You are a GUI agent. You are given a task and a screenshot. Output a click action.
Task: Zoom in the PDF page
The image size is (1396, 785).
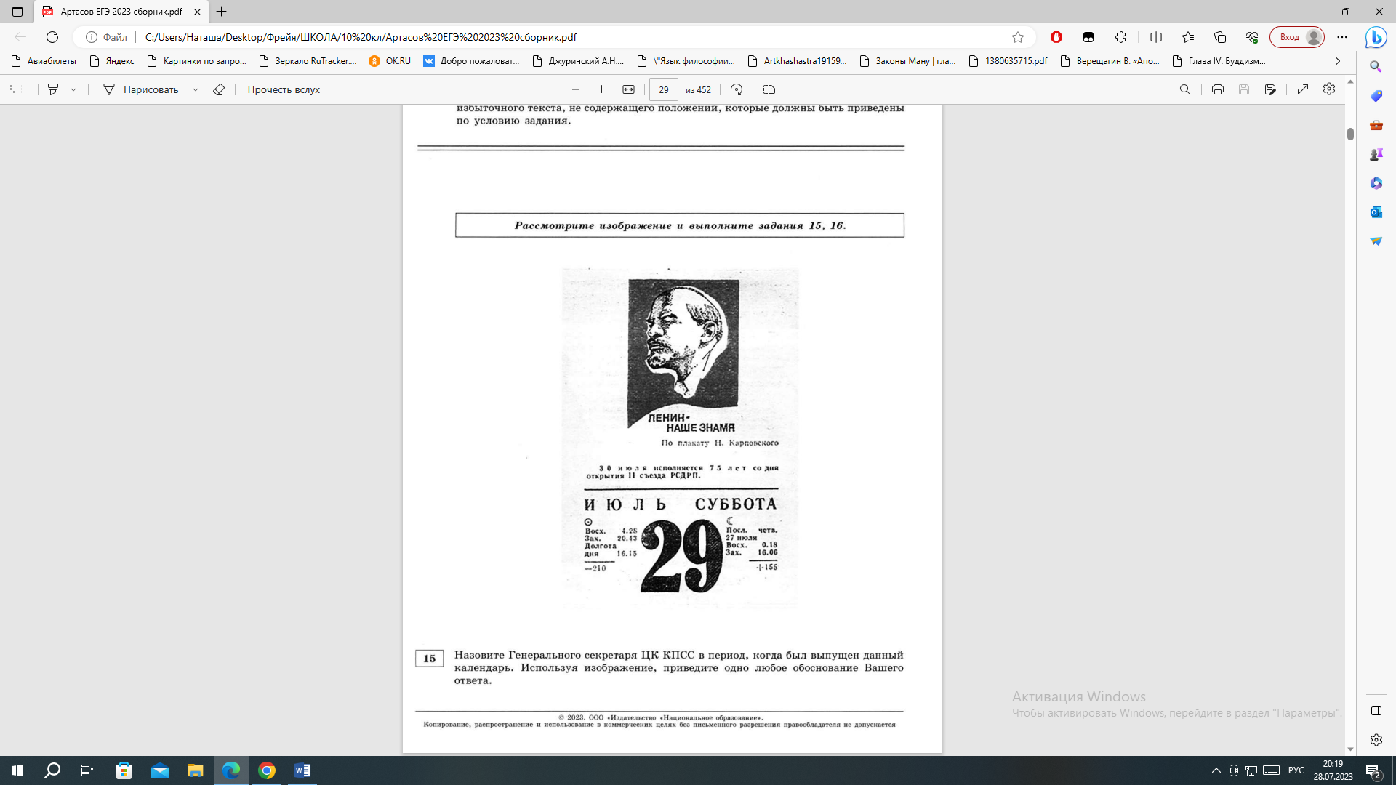click(x=601, y=89)
